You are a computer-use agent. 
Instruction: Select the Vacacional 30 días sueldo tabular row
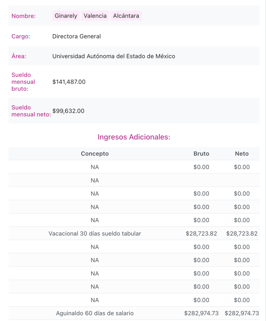[x=95, y=234]
